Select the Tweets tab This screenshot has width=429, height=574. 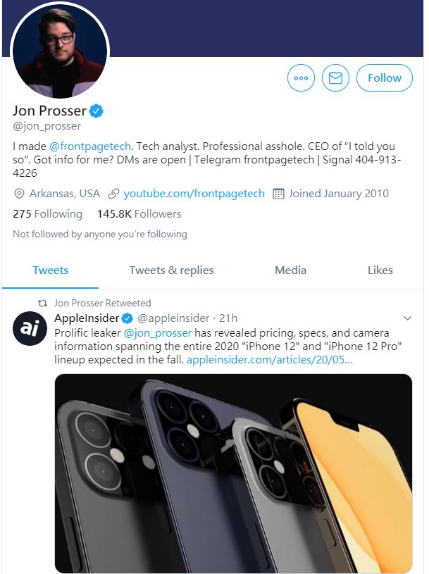click(51, 270)
